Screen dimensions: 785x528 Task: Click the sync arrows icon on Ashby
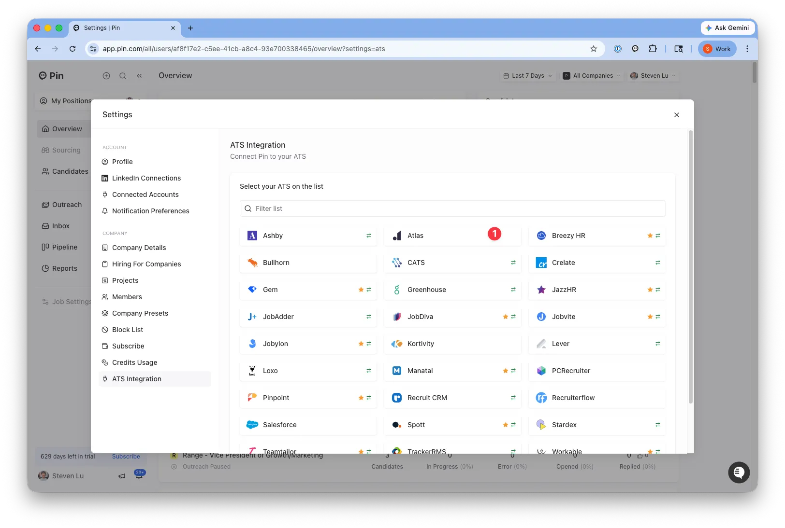(369, 236)
